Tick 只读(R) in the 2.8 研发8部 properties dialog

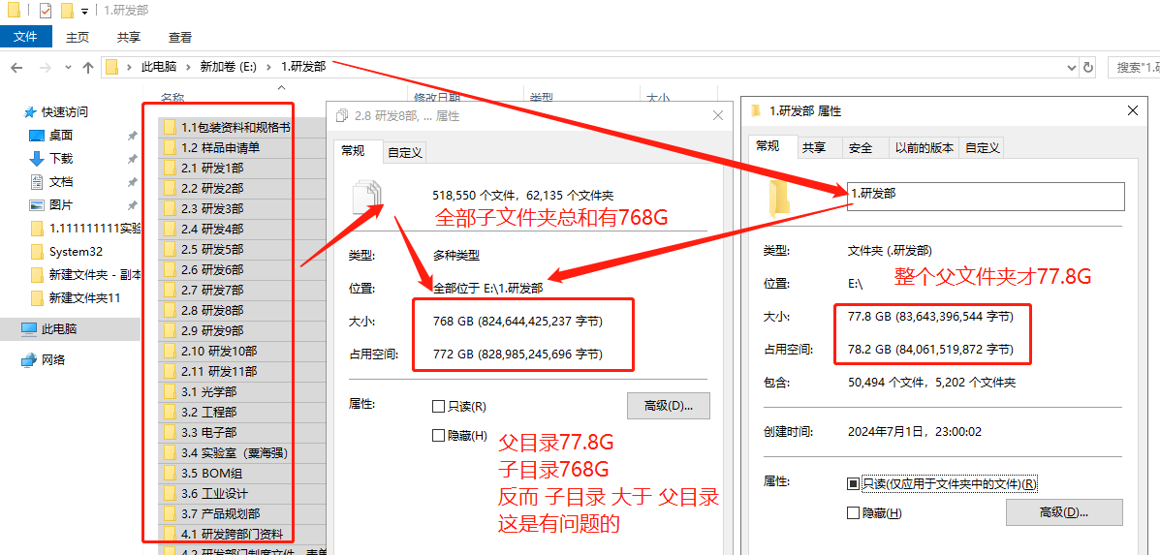(438, 407)
